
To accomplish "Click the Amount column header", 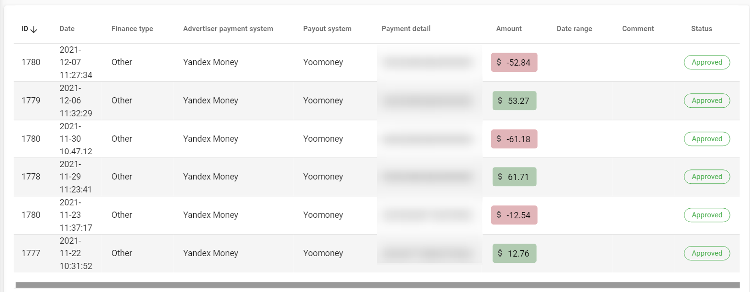I will pos(509,29).
